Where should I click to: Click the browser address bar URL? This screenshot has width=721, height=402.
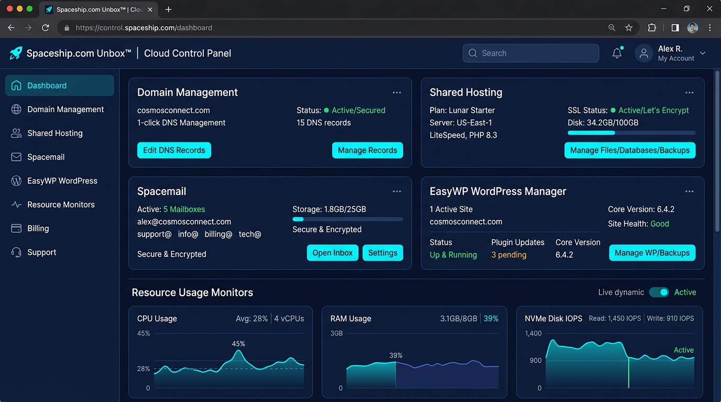[144, 28]
